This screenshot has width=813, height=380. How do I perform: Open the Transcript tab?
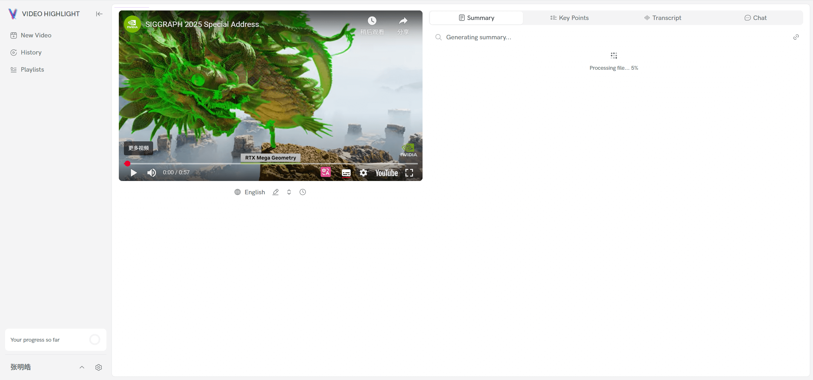coord(662,18)
